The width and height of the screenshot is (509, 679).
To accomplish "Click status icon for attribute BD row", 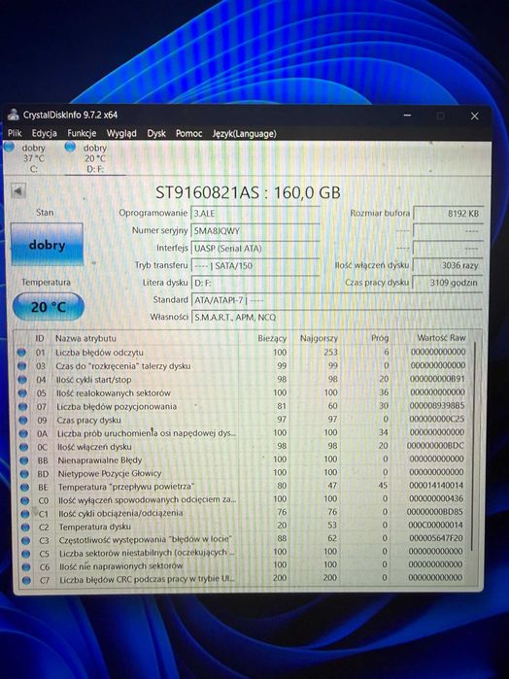I will click(24, 474).
